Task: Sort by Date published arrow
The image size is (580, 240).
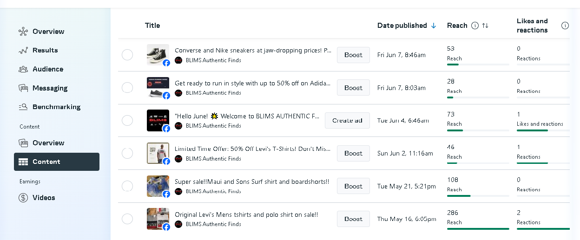Action: pos(434,26)
